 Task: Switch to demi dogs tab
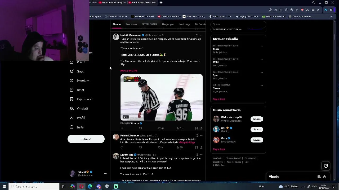[184, 24]
